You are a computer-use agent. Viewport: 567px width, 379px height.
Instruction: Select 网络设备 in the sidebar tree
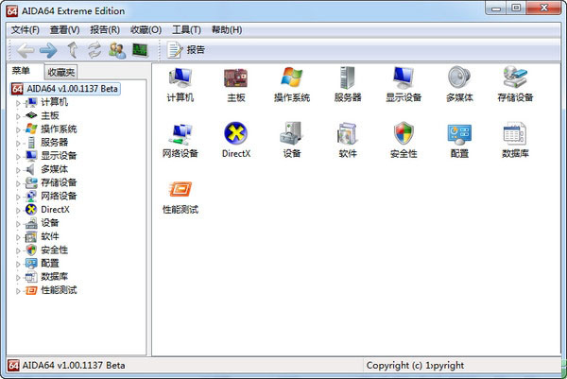click(59, 196)
